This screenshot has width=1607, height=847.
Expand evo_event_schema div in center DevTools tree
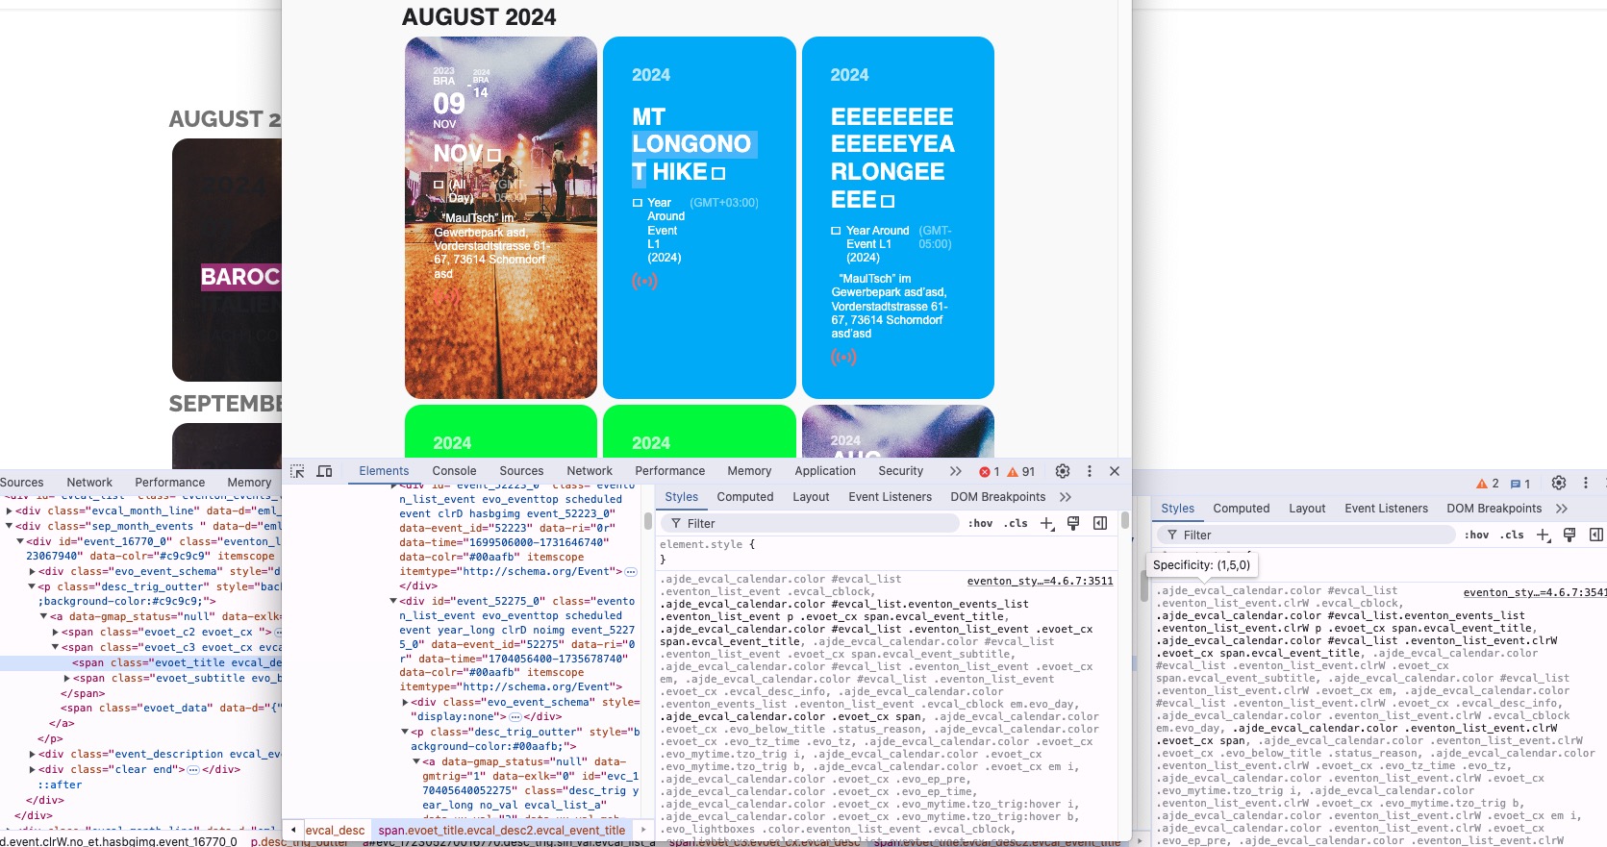click(x=405, y=702)
